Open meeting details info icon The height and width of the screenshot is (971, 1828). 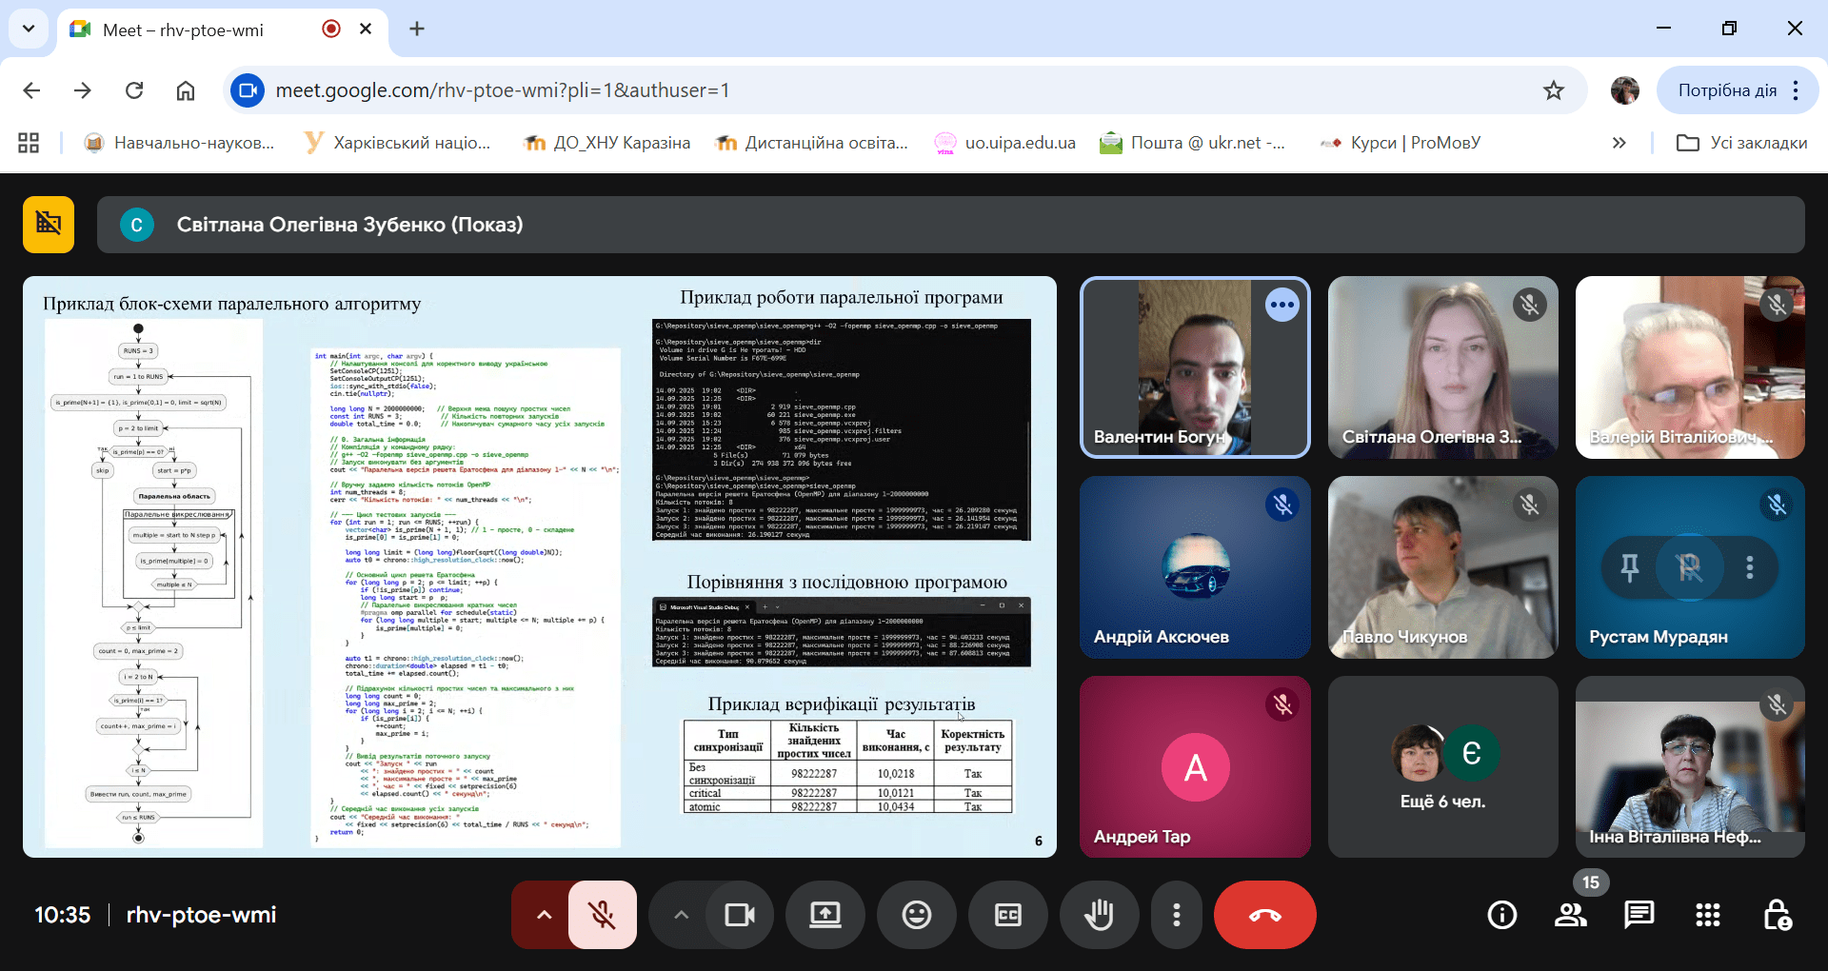click(x=1501, y=915)
